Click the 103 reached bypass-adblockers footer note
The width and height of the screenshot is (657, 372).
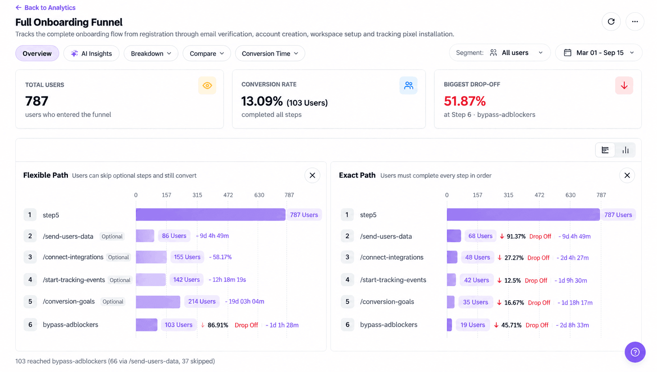[115, 361]
